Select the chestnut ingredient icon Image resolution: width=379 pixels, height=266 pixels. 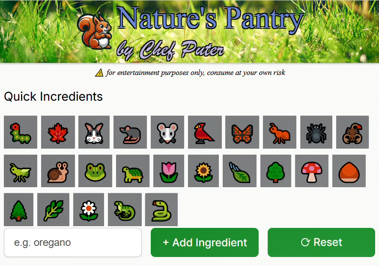349,171
